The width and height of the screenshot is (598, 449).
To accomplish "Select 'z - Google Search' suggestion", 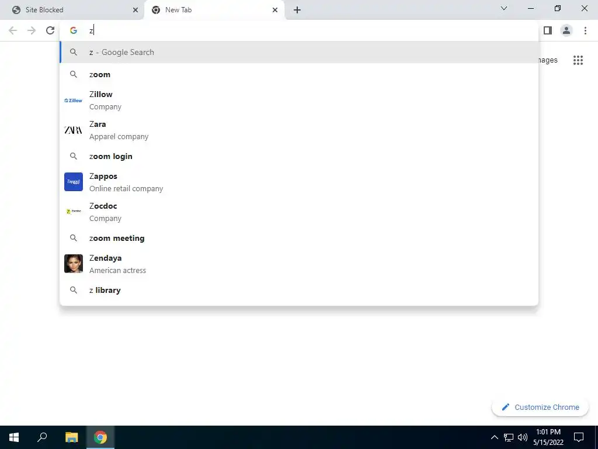I will (299, 52).
